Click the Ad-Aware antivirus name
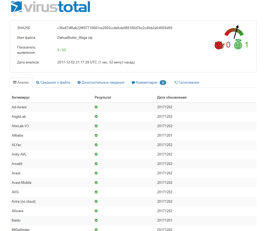Viewport: 277px width, 231px height. 19,107
